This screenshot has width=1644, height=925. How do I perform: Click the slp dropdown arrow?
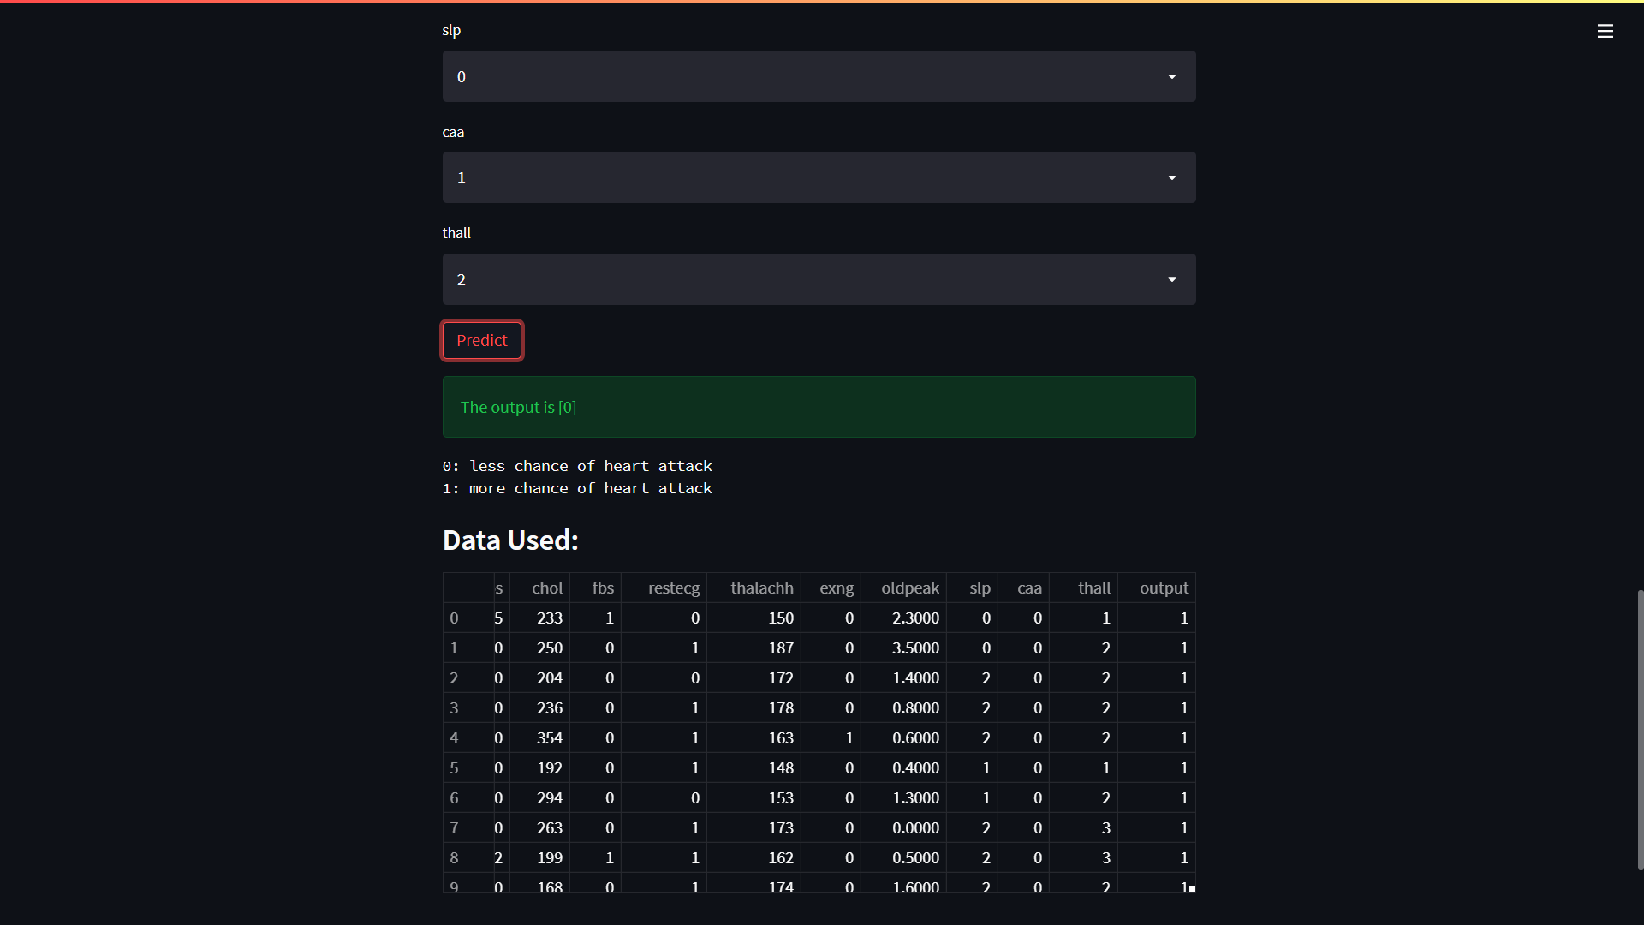1171,77
